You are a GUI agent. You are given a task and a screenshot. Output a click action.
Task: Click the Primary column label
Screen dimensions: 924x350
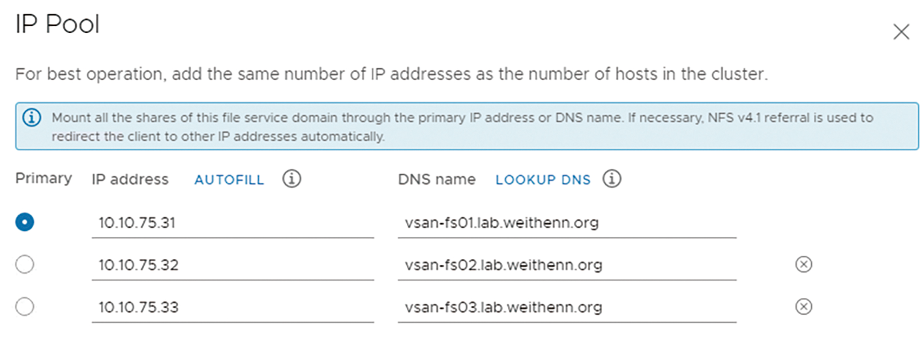tap(44, 179)
